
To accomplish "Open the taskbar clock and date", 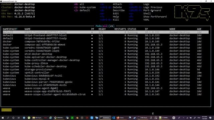I will click(x=204, y=118).
